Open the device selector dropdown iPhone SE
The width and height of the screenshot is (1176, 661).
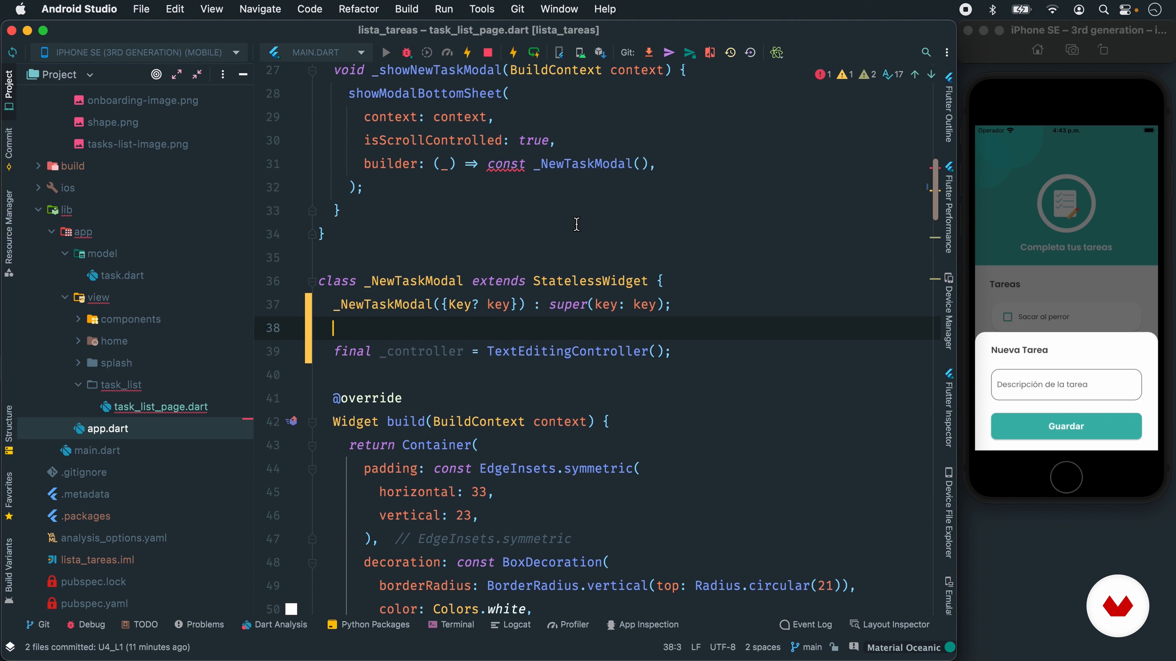pyautogui.click(x=140, y=52)
